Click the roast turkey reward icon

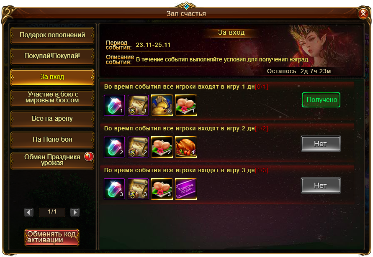[x=185, y=147]
